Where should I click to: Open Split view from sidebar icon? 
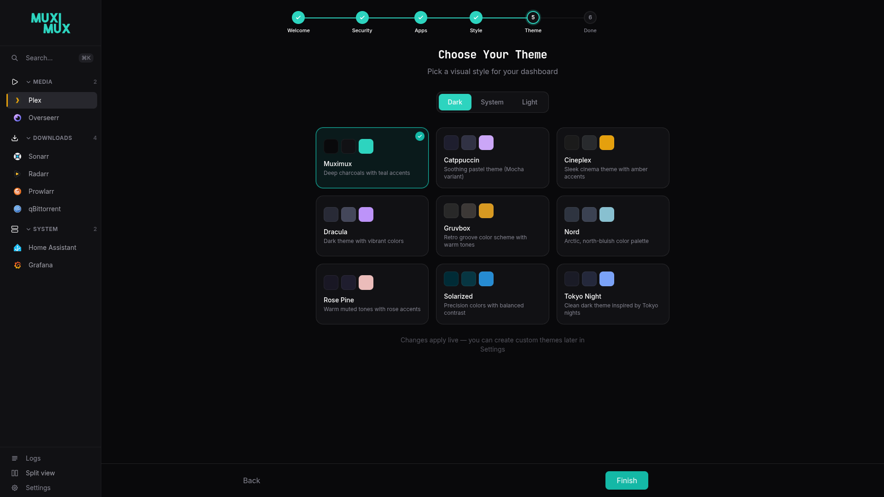point(15,473)
